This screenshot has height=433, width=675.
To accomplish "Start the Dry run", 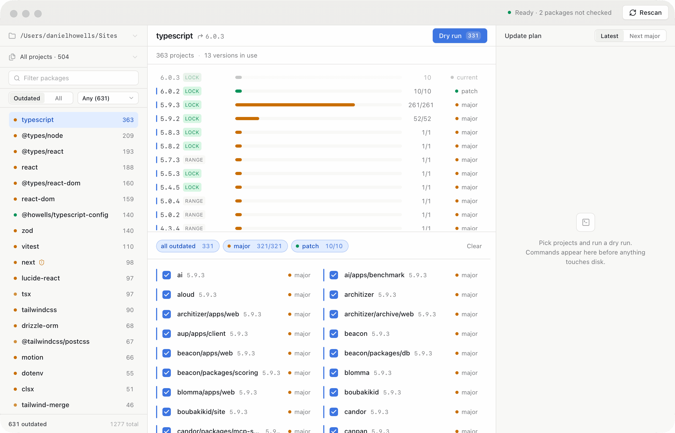I will pos(460,36).
